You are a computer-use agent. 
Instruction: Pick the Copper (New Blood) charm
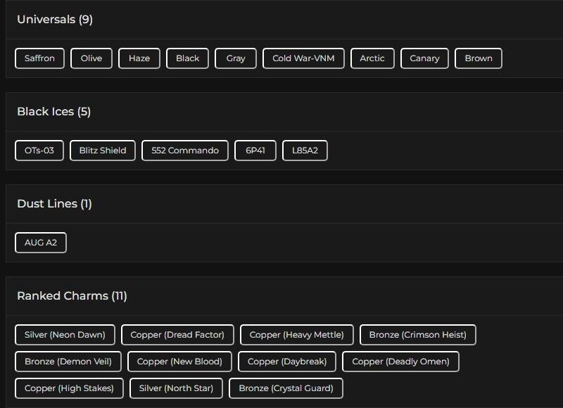(179, 362)
